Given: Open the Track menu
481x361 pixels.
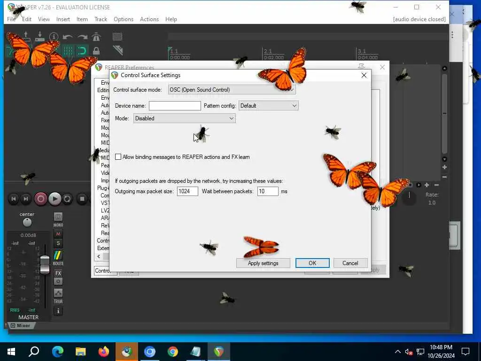Looking at the screenshot, I should click(x=101, y=19).
